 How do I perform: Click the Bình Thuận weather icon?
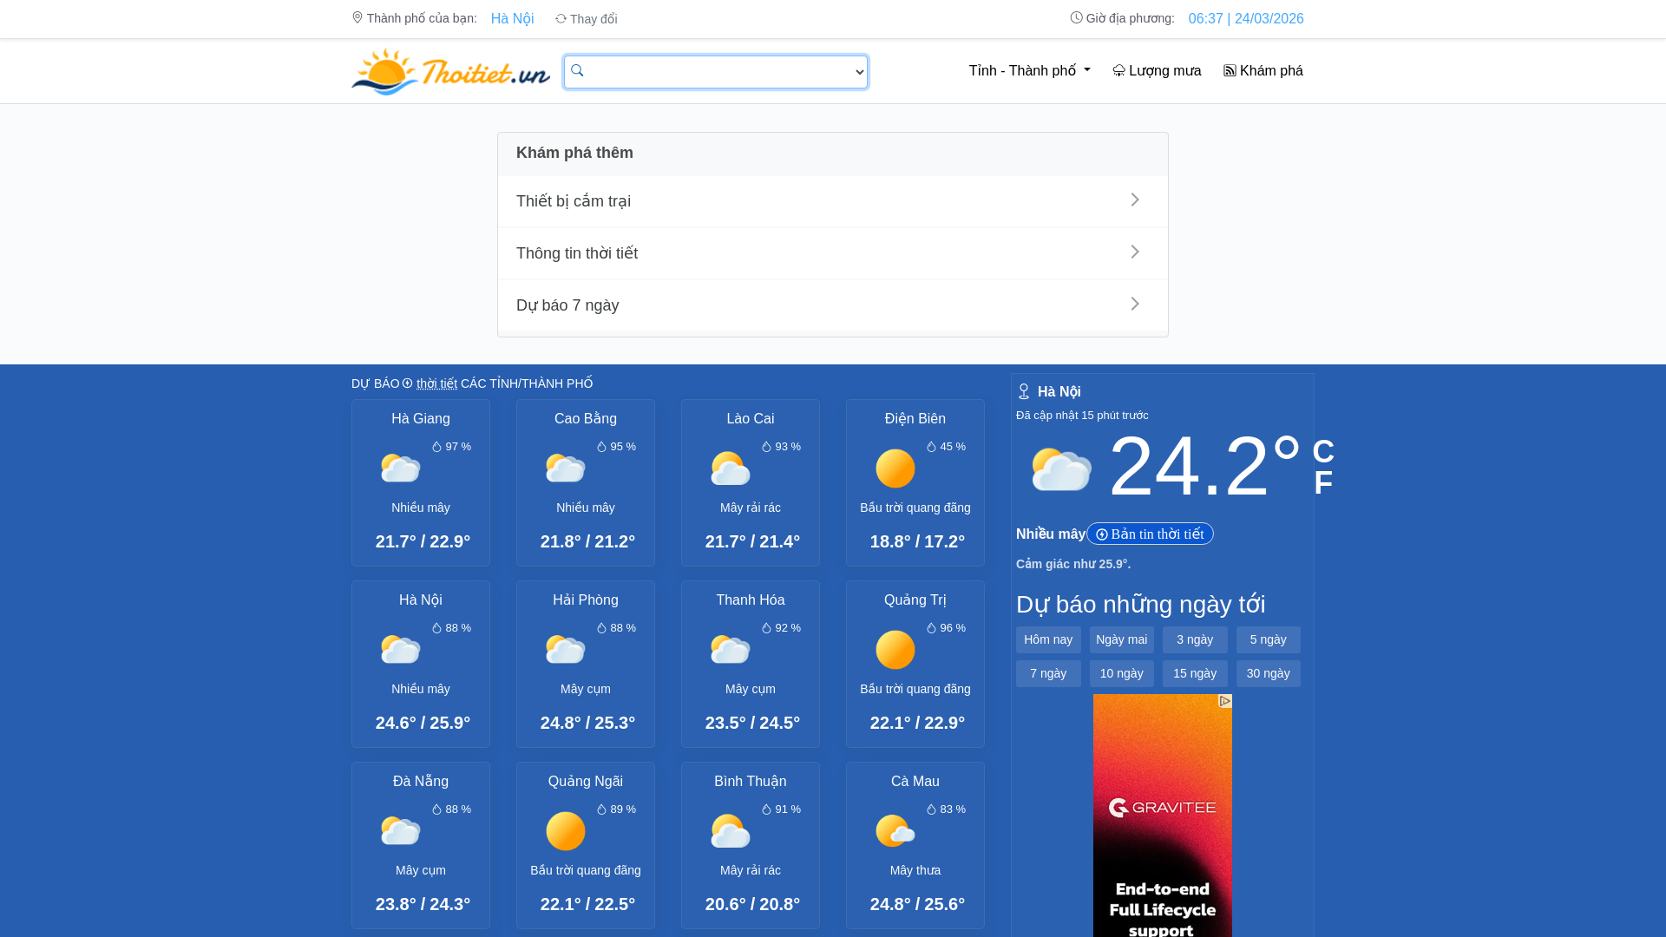click(730, 831)
